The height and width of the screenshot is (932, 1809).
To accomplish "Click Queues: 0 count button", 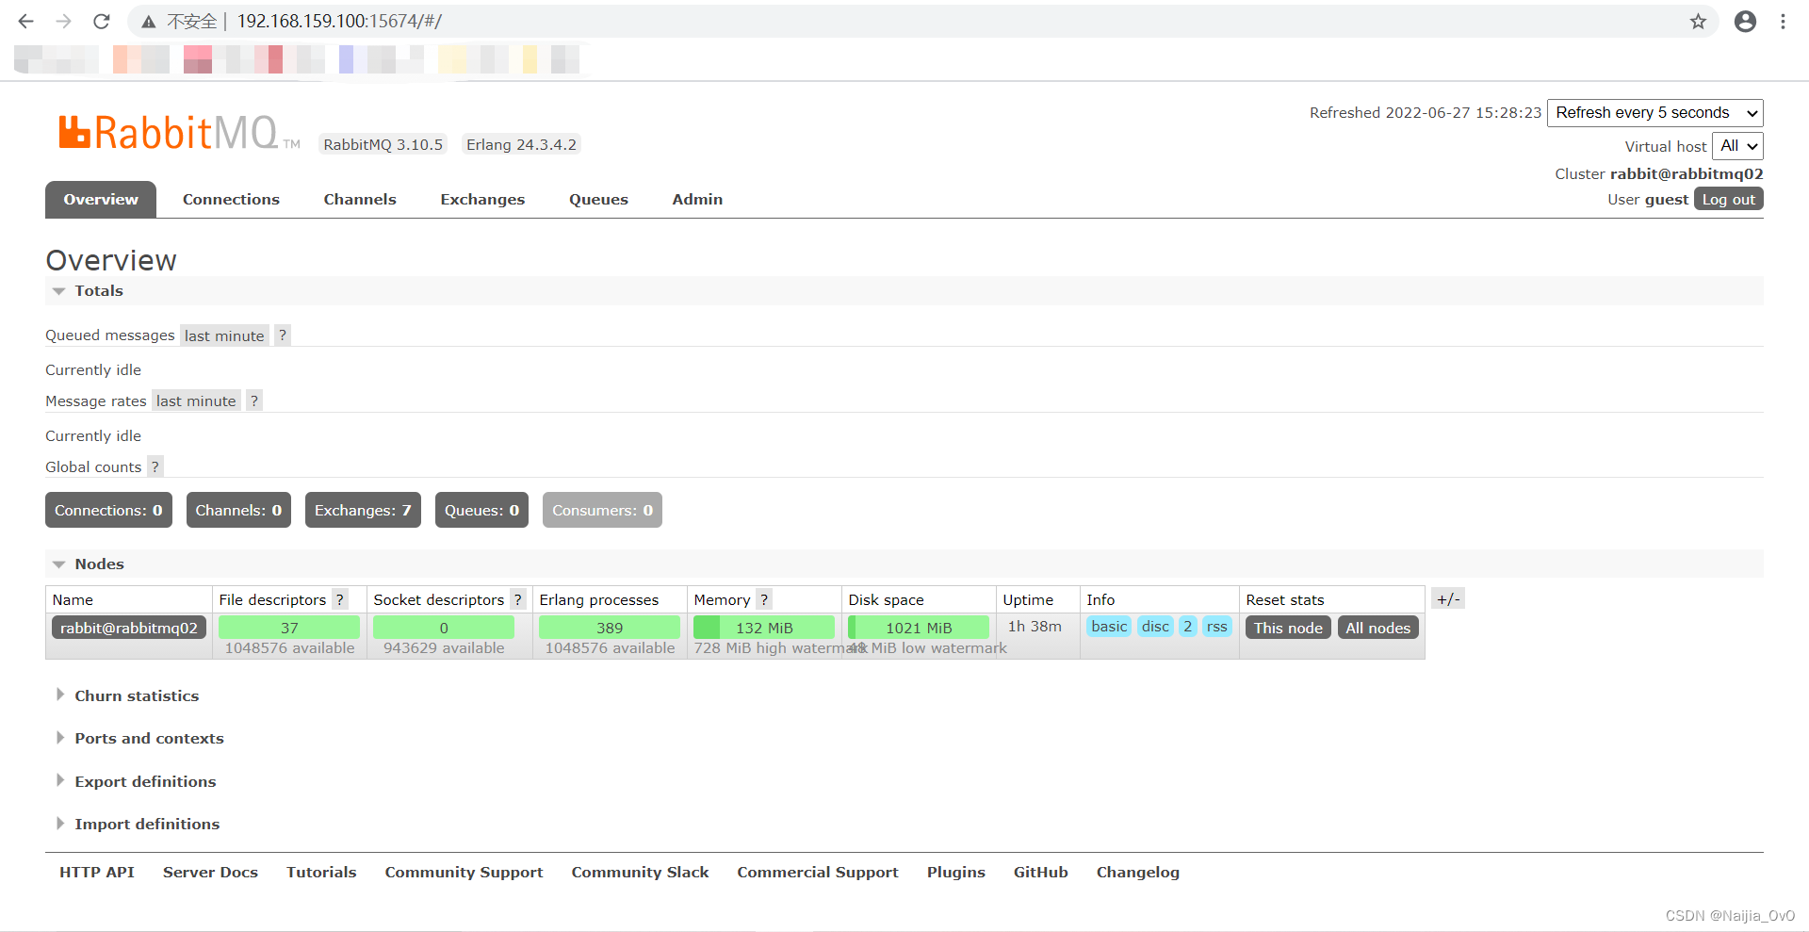I will point(481,510).
